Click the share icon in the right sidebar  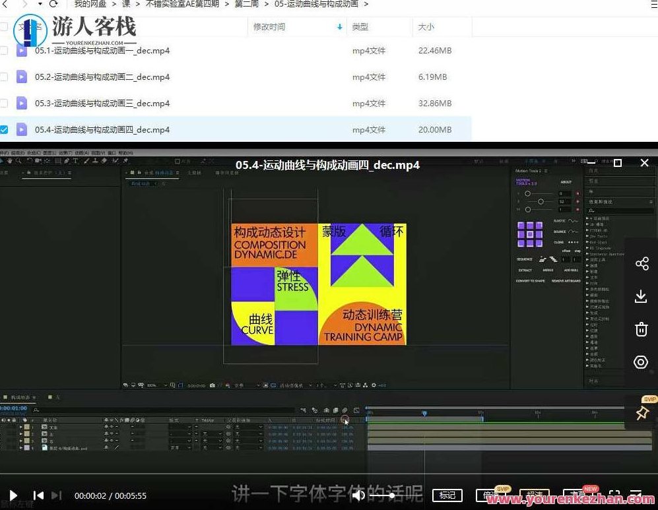click(642, 263)
